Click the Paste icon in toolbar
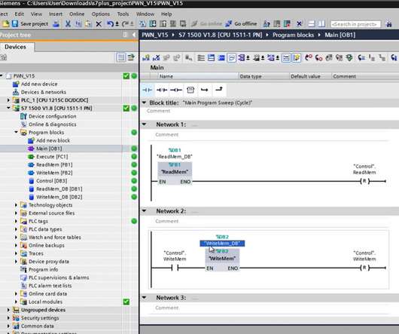The image size is (399, 334). pyautogui.click(x=88, y=24)
